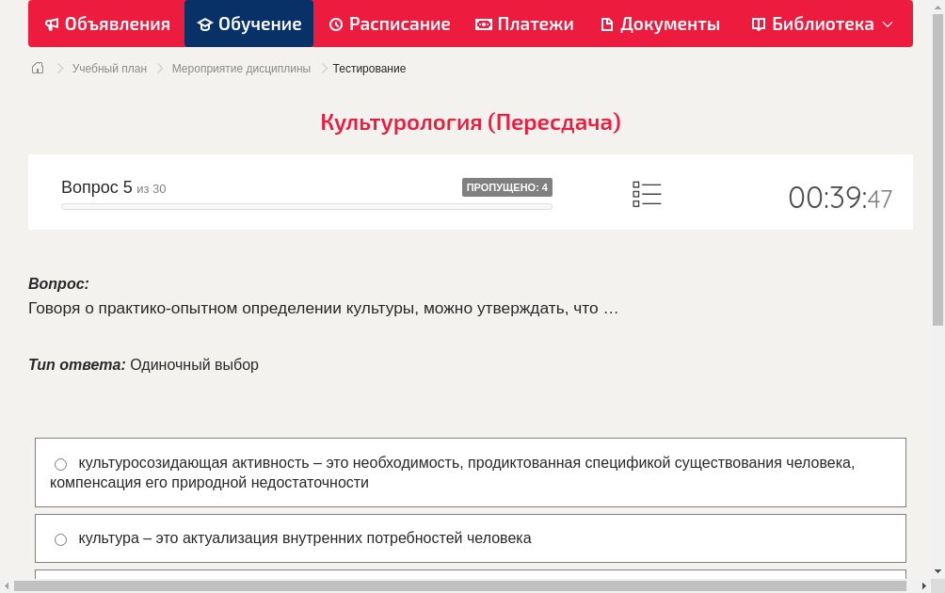
Task: Click the question progress bar
Action: point(306,206)
